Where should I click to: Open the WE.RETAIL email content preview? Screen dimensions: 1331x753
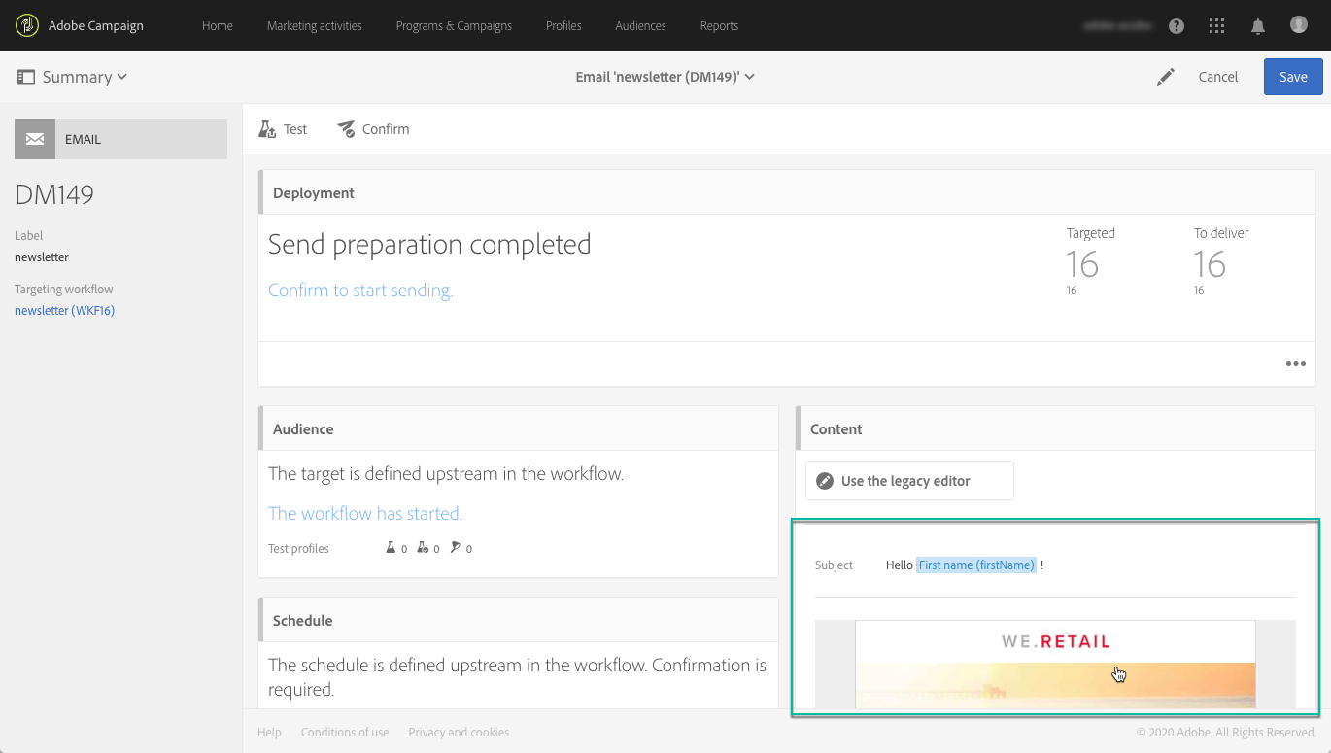1055,664
